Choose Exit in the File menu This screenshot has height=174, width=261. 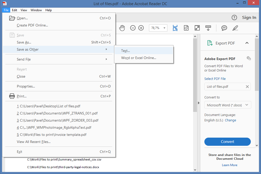point(58,152)
